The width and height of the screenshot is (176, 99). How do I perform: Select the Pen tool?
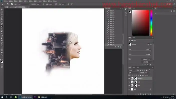2,43
